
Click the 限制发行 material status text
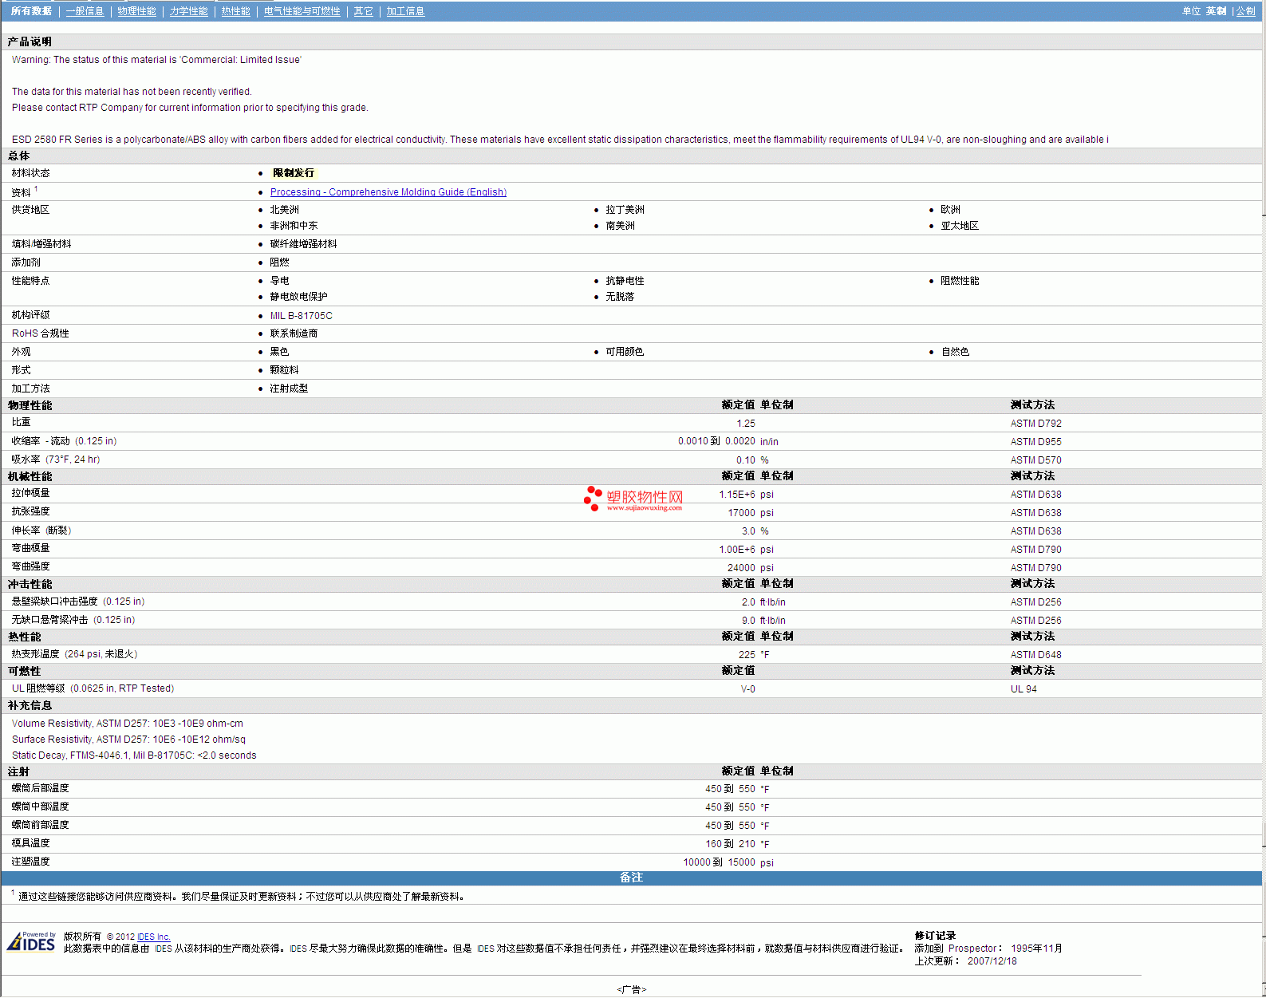tap(294, 173)
